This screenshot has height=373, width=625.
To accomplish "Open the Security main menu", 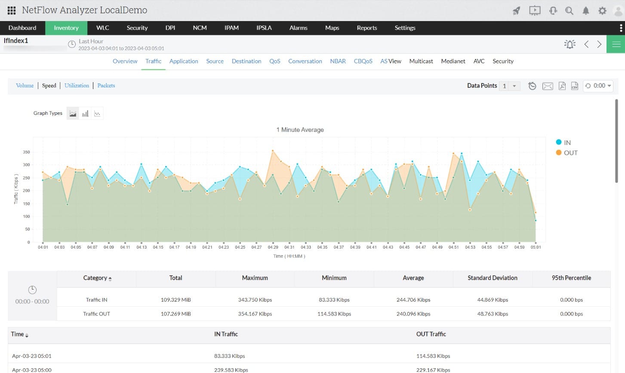I will (137, 28).
